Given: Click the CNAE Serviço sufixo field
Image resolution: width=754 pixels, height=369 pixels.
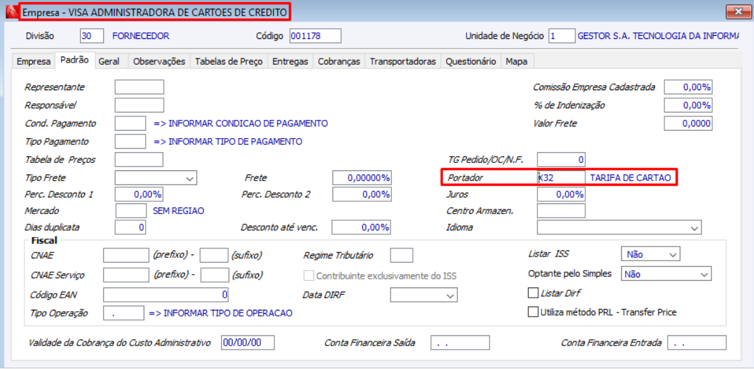Looking at the screenshot, I should [214, 275].
